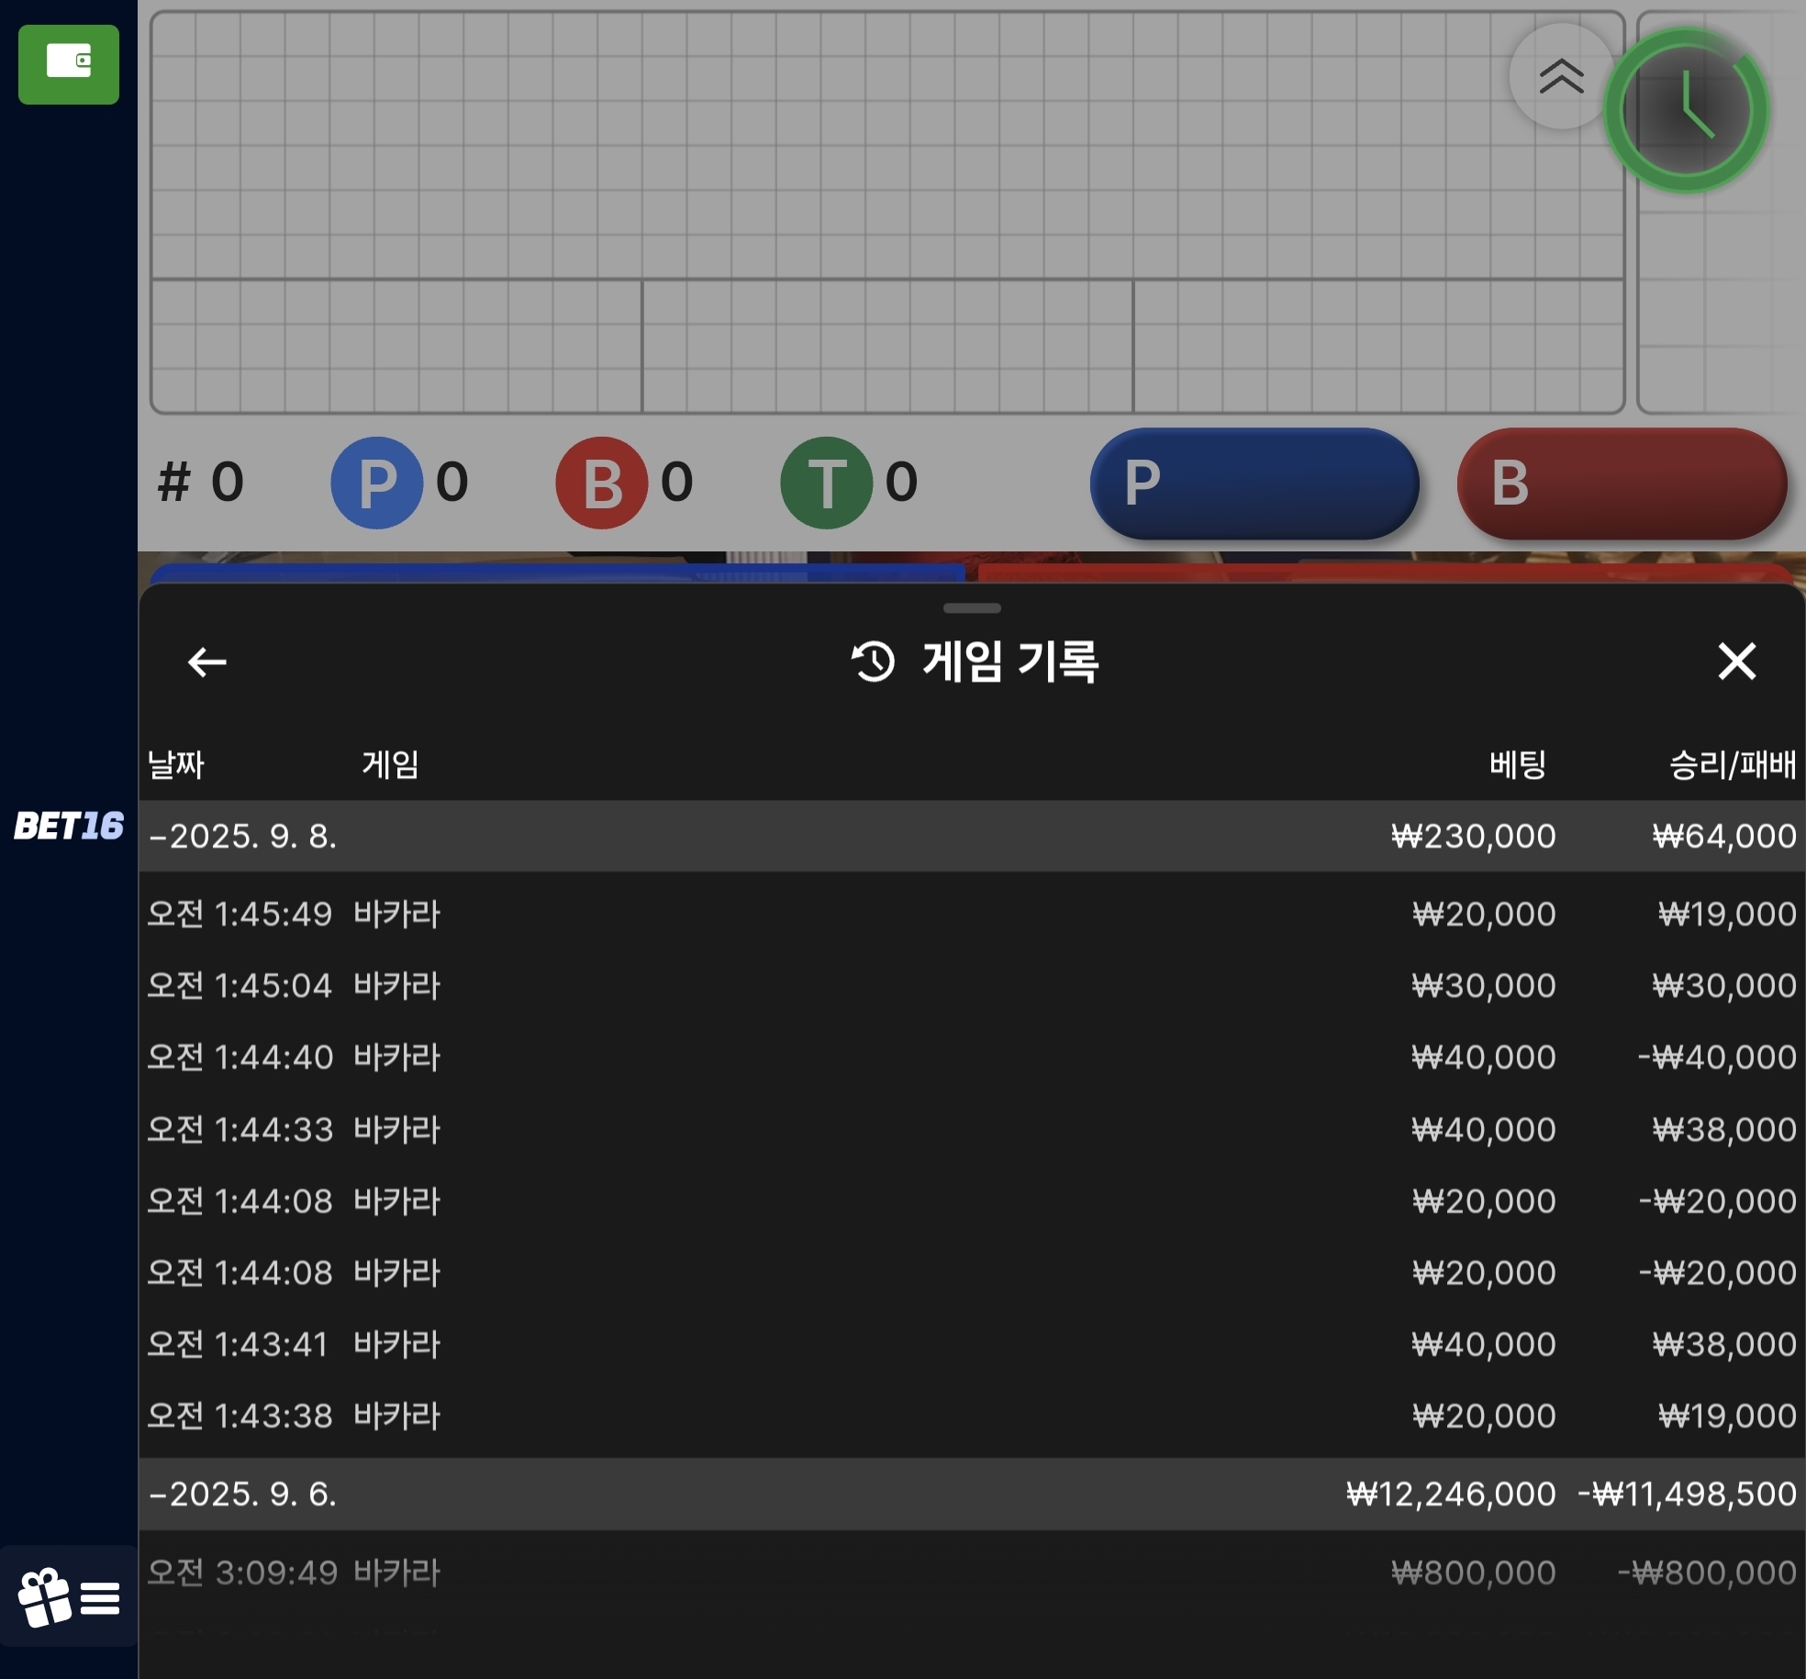Open the 오전 1:45:49 바카라 record
Viewport: 1806px width, 1679px height.
coord(972,914)
